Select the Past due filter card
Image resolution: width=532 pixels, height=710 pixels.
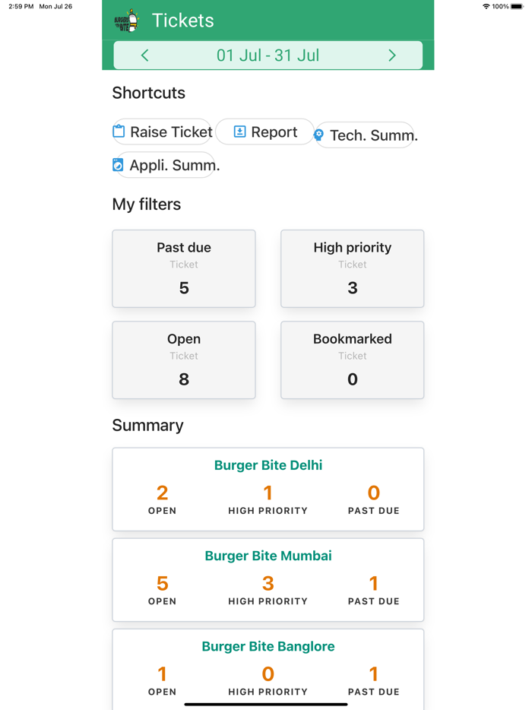[x=184, y=268]
